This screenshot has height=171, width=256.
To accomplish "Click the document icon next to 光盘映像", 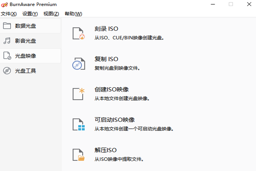I will [7, 56].
